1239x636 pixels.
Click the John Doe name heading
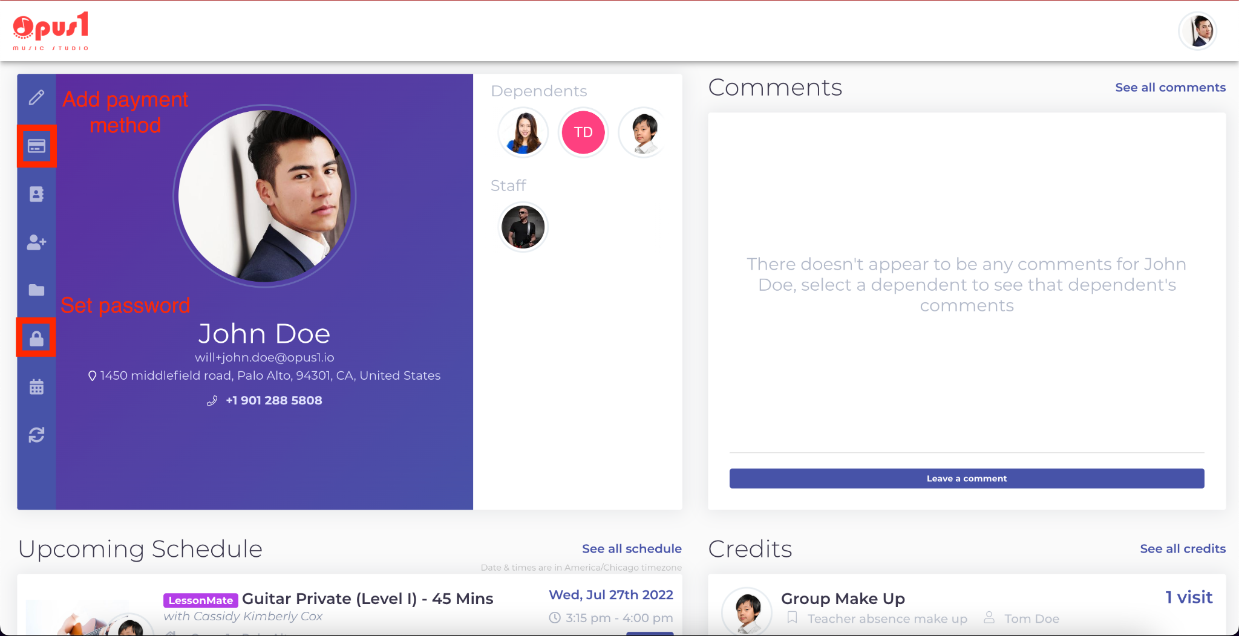click(x=264, y=334)
